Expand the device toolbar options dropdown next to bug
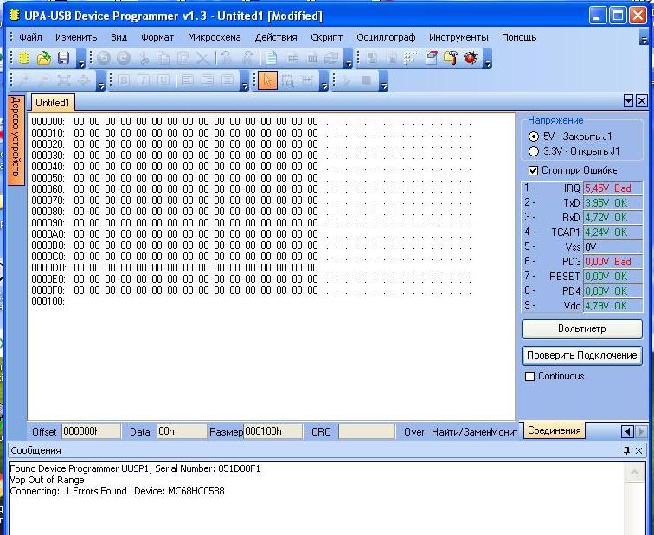The height and width of the screenshot is (535, 654). click(487, 59)
